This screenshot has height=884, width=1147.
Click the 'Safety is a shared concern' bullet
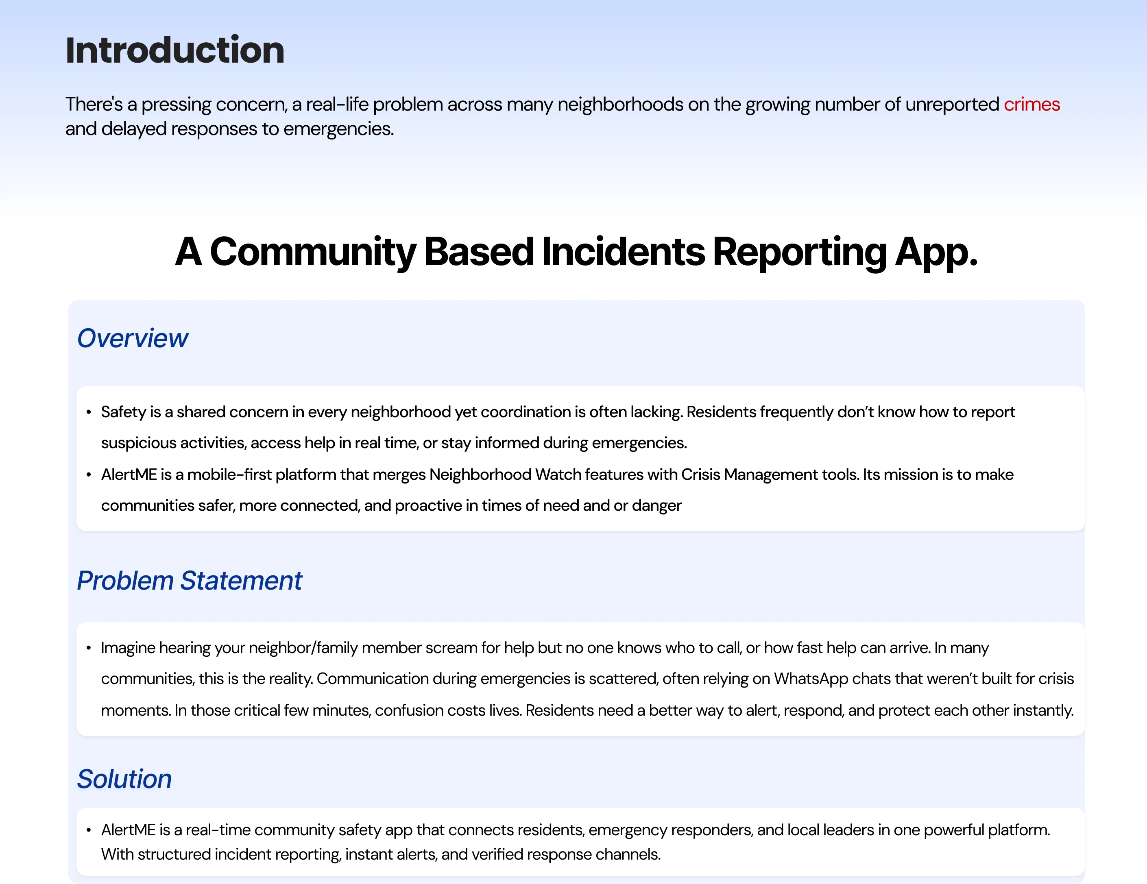click(x=557, y=412)
